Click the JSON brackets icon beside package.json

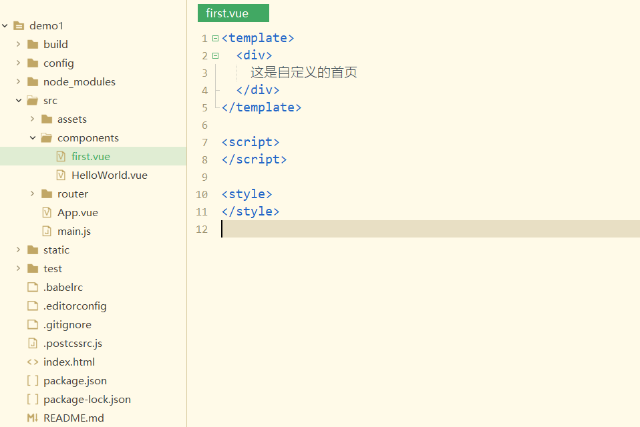(32, 381)
